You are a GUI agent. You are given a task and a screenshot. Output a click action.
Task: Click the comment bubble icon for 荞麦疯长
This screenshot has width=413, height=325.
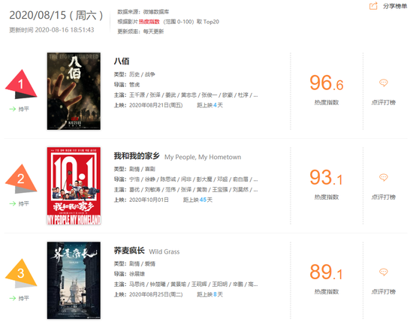pyautogui.click(x=383, y=272)
